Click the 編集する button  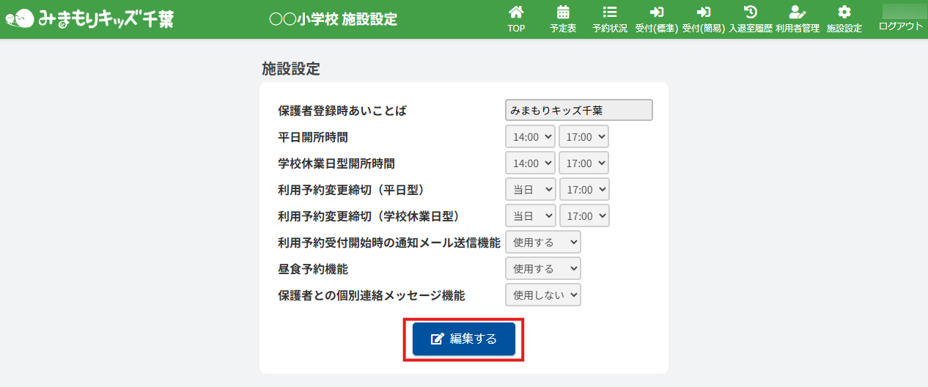[x=463, y=339]
